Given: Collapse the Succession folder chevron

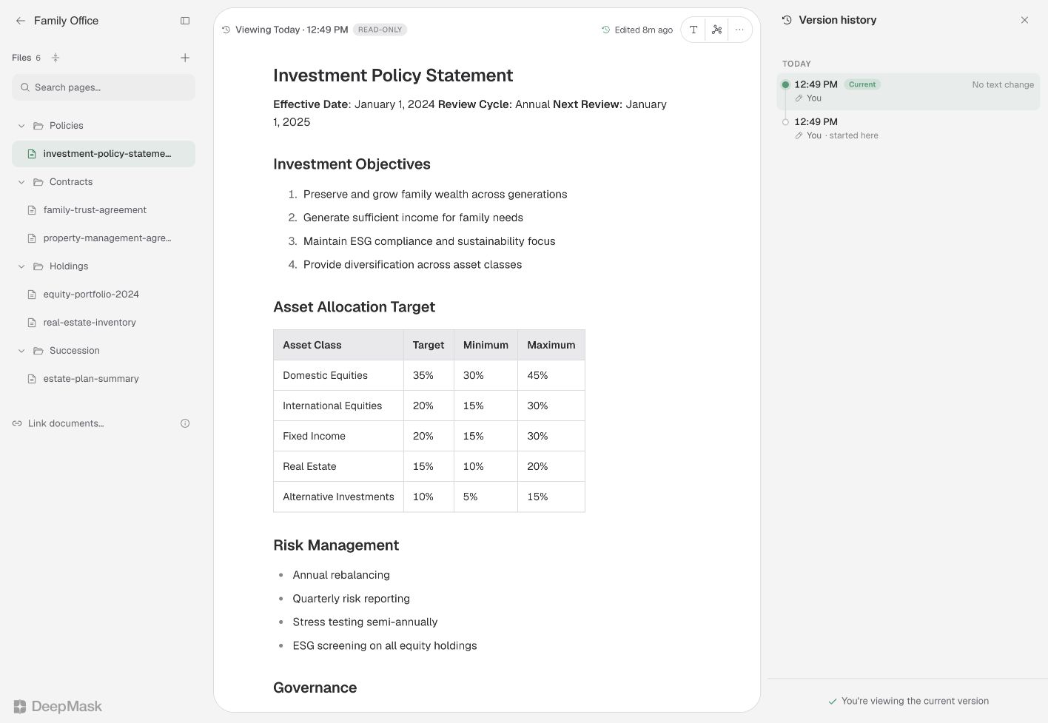Looking at the screenshot, I should pos(21,351).
